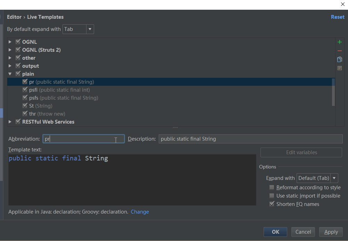Uncheck the thr template checkbox
The height and width of the screenshot is (241, 348).
(x=25, y=114)
